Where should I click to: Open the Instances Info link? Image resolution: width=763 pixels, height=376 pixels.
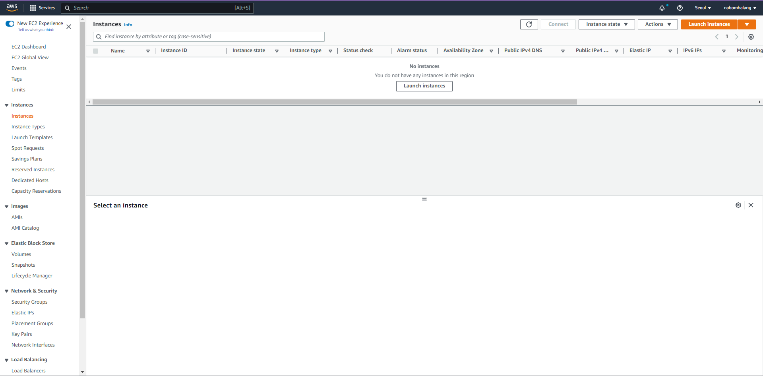click(x=128, y=25)
